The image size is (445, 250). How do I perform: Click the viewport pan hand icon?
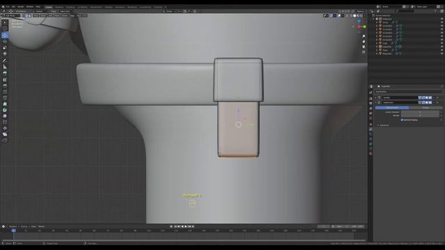pyautogui.click(x=364, y=42)
